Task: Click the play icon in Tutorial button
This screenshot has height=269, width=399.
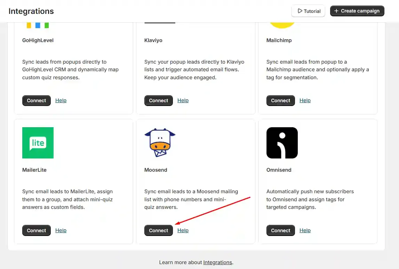Action: click(300, 11)
